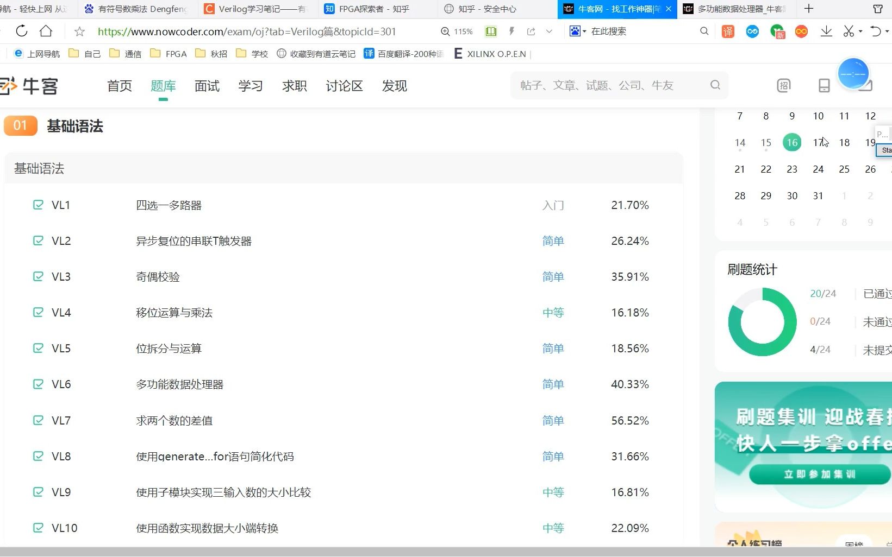
Task: Select the 面试 menu item
Action: pos(207,86)
